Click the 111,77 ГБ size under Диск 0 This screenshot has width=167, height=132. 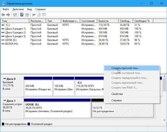click(x=8, y=86)
